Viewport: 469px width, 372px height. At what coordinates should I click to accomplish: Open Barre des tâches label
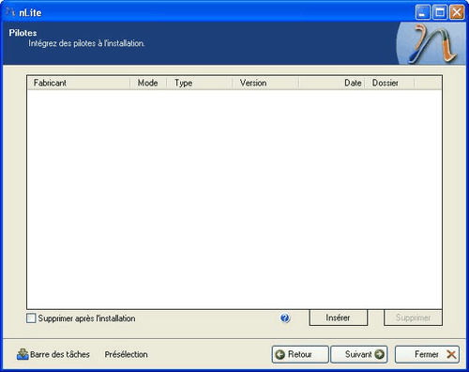[60, 354]
